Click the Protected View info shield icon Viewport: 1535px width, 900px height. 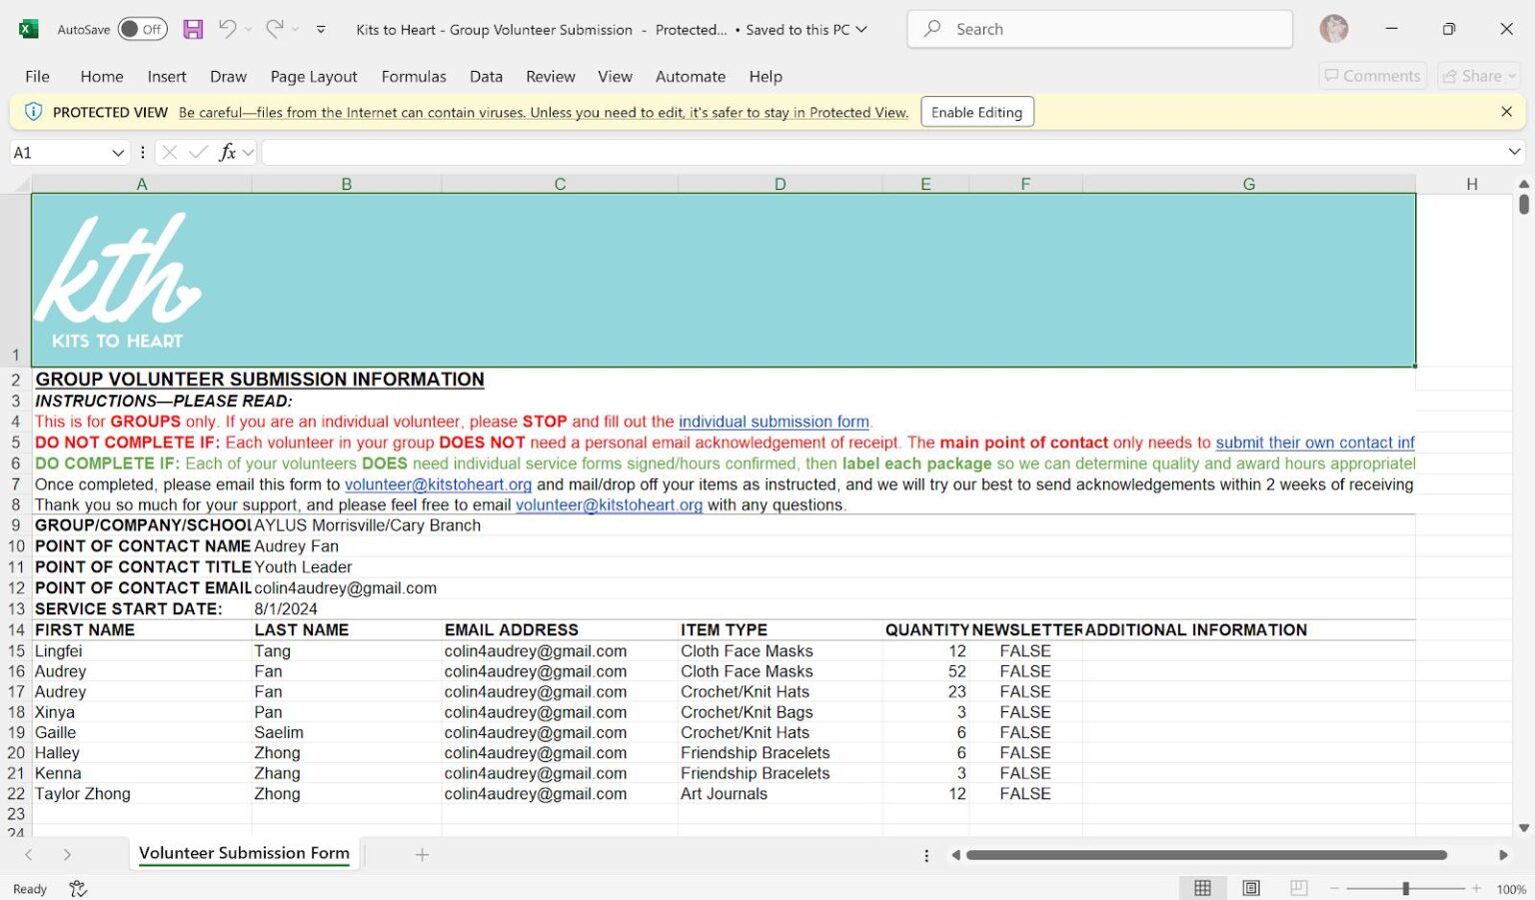(x=33, y=112)
